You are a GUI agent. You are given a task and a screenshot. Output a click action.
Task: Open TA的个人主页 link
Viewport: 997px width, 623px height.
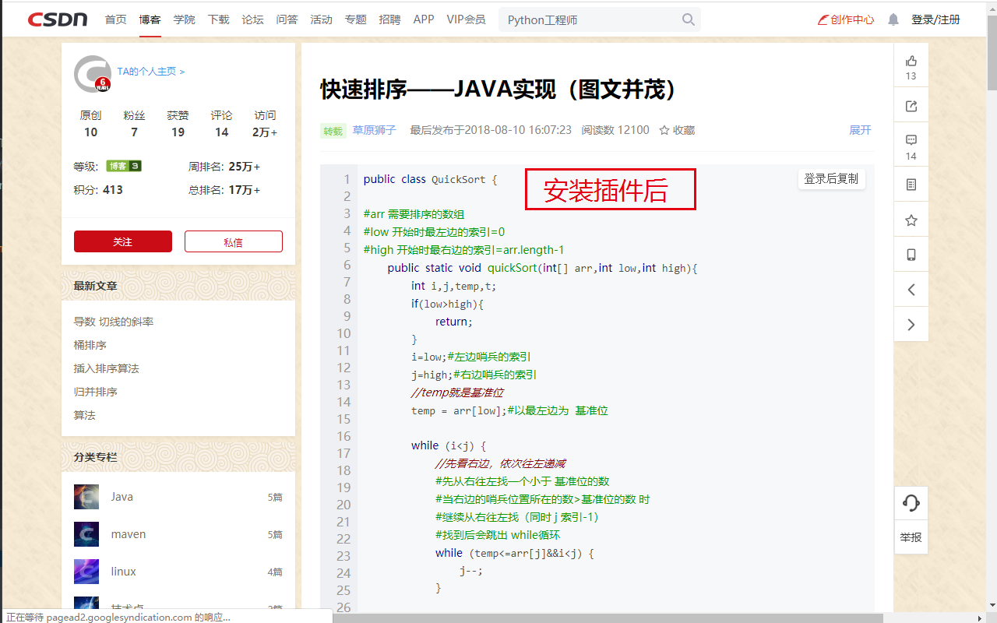[x=151, y=71]
